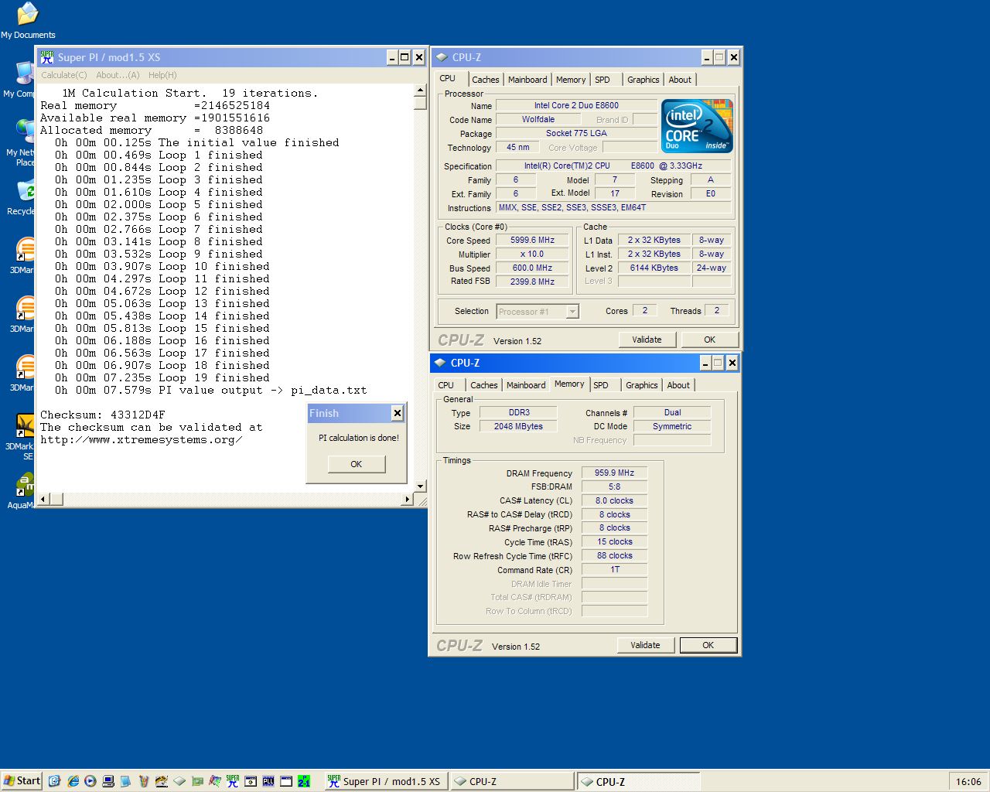The width and height of the screenshot is (990, 792).
Task: Click the blue book icon in the quick launch
Action: (126, 781)
